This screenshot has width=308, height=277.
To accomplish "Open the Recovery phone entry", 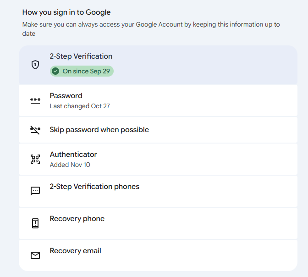I will [x=77, y=219].
